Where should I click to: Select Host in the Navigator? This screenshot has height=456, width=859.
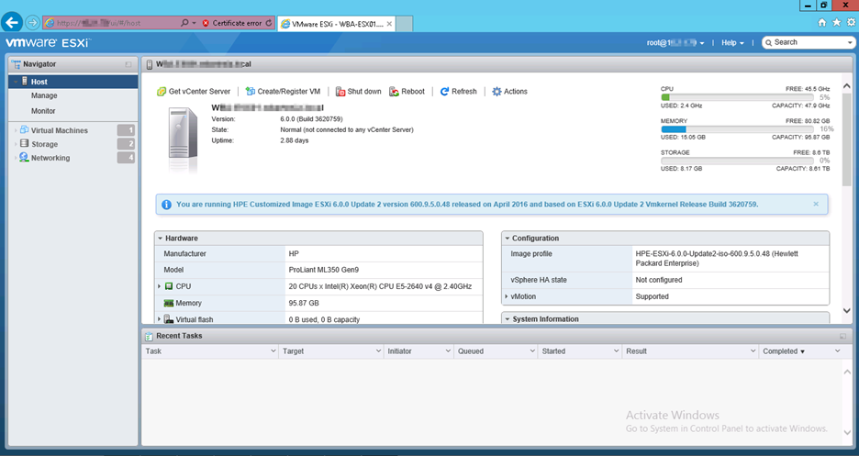(73, 82)
